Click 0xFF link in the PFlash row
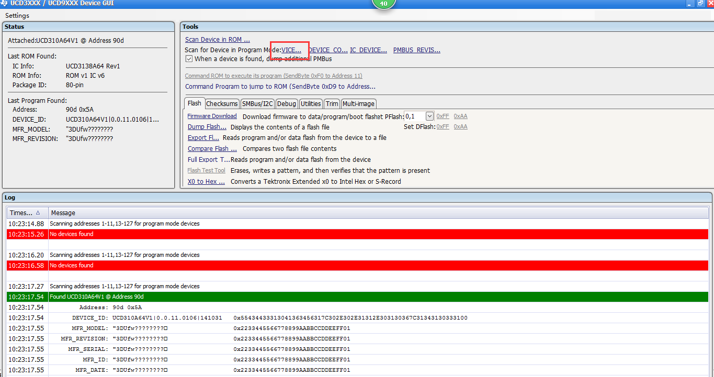 443,116
